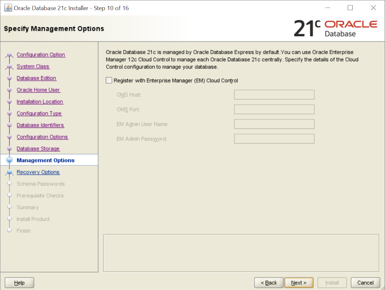Click the Java installer icon in title bar
This screenshot has height=290, width=385.
pos(8,8)
